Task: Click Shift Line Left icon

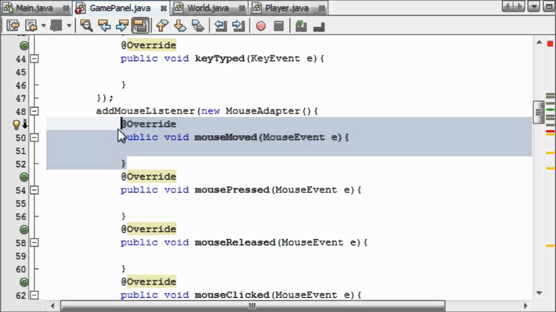Action: coord(221,26)
